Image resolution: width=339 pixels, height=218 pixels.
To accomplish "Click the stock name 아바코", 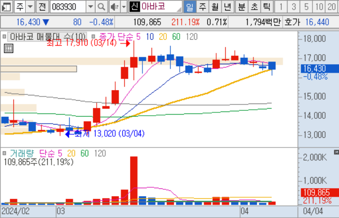I will pos(154,7).
